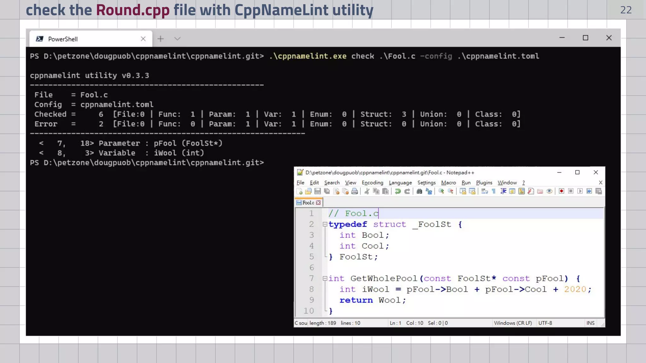Click 'Ln : 1' in Notepad++ status bar
Screen dimensions: 646x363
(x=396, y=323)
